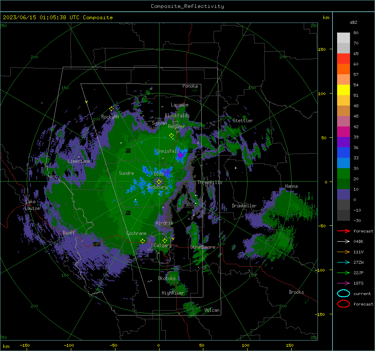
Task: Click the RockyMH label
Action: pyautogui.click(x=110, y=117)
